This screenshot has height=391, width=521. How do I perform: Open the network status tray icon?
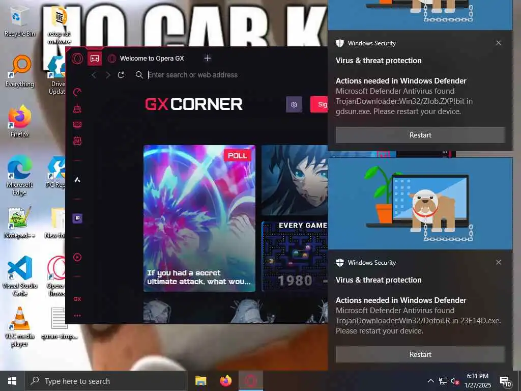[x=443, y=381]
